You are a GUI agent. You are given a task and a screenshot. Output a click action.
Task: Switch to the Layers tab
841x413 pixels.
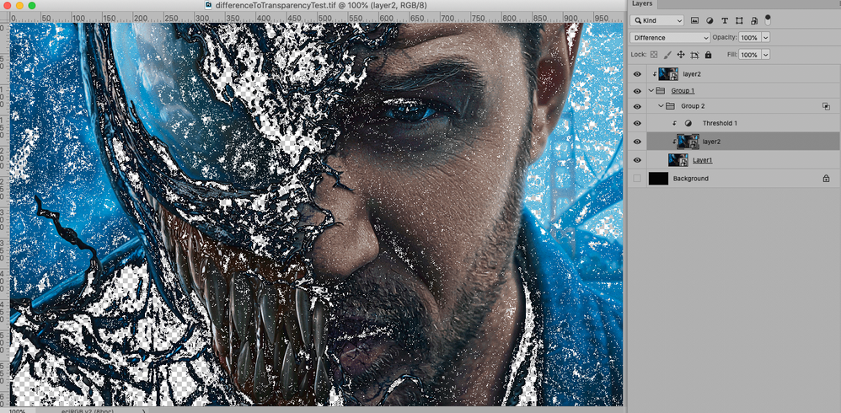pos(642,3)
